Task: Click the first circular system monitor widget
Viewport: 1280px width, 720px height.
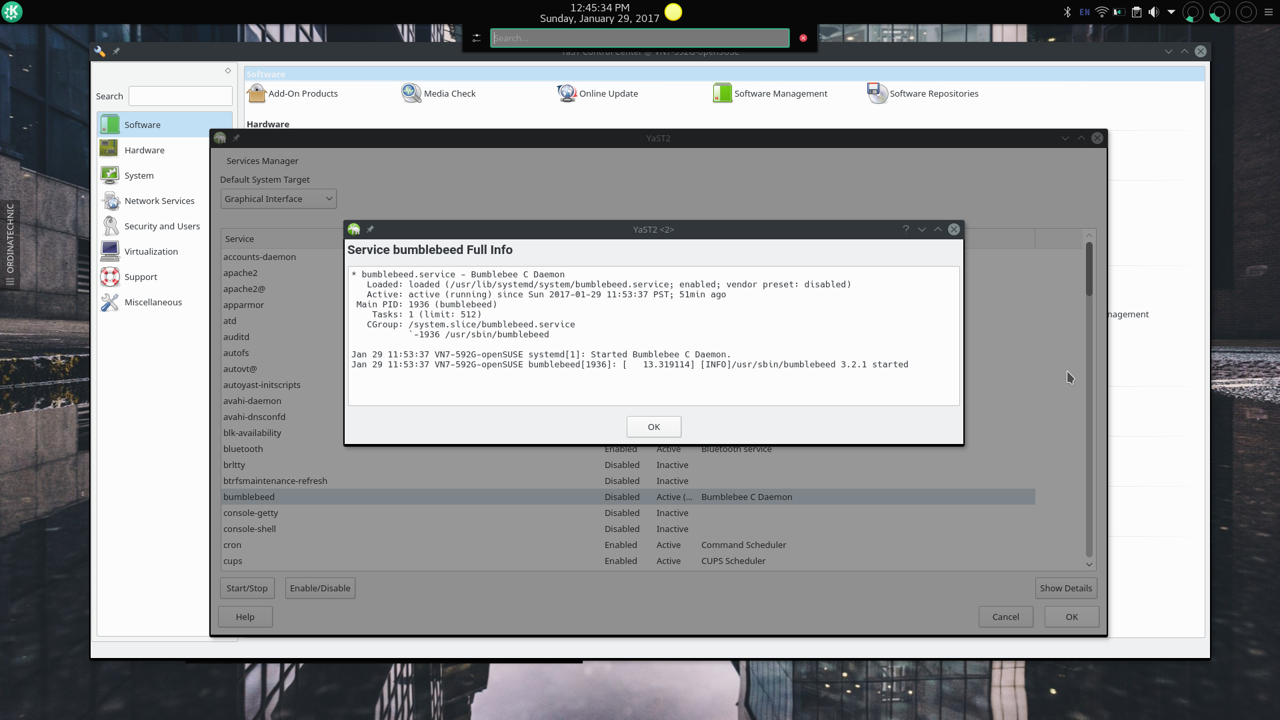Action: (x=1193, y=12)
